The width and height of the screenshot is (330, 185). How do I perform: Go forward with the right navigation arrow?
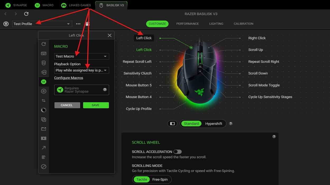tap(16, 14)
